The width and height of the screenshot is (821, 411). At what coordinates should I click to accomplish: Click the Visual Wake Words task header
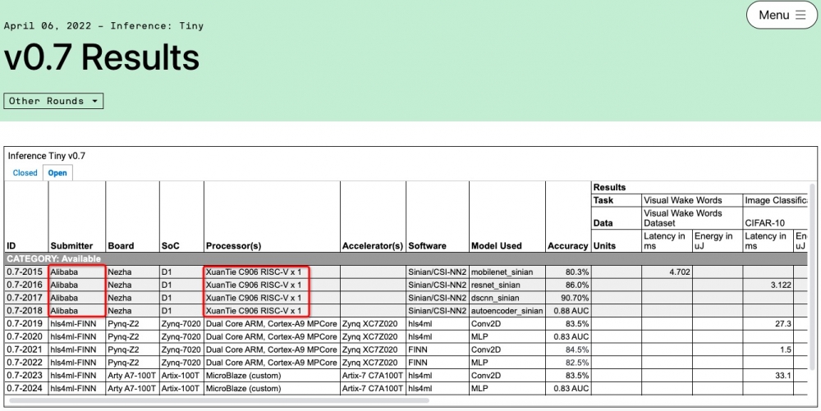pyautogui.click(x=683, y=200)
